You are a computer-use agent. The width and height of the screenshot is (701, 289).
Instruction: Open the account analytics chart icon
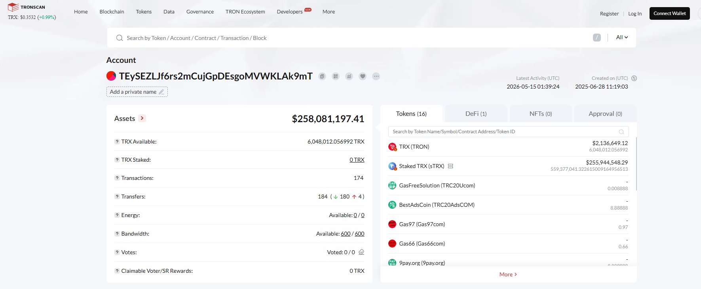[349, 76]
